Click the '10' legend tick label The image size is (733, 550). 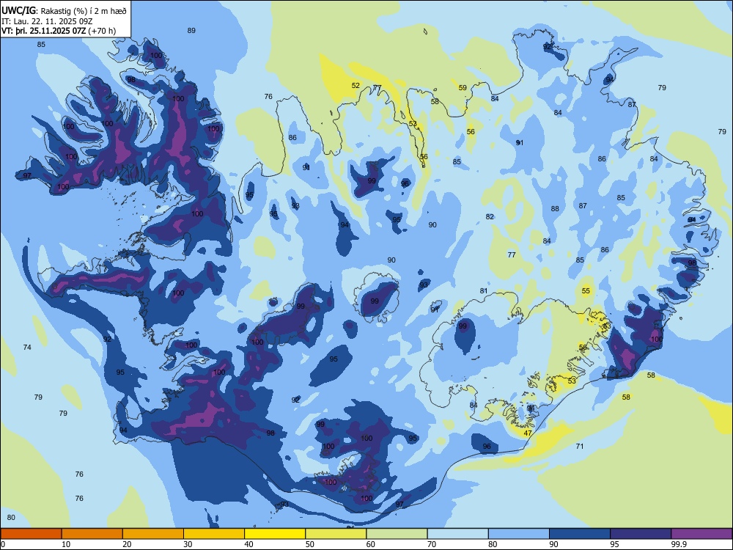(x=66, y=544)
